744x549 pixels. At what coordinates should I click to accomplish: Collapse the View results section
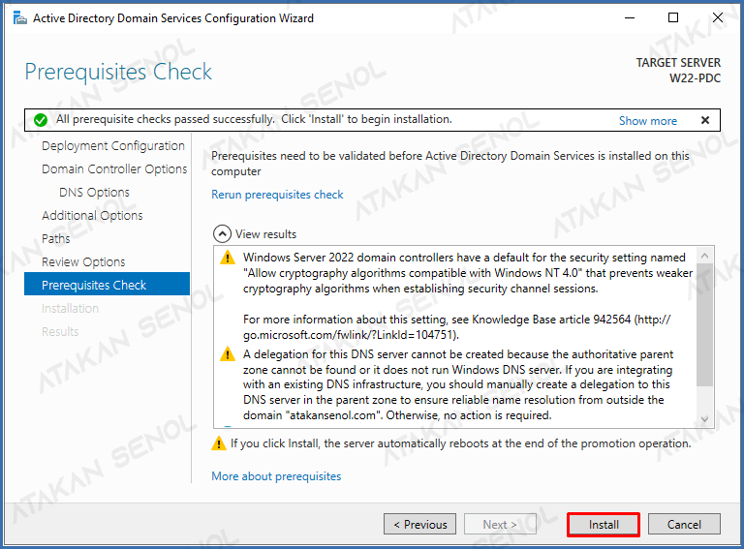(x=222, y=233)
